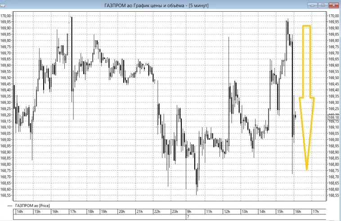Click the '11h' time scale label
The height and width of the screenshot is (221, 341).
click(209, 212)
